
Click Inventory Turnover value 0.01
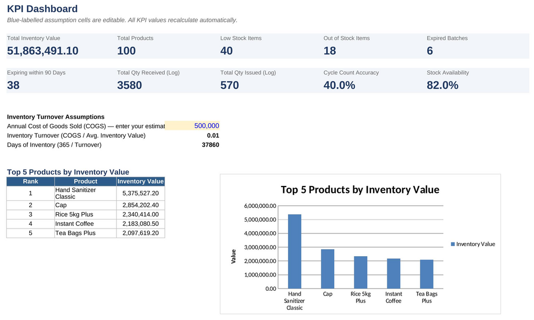tap(213, 136)
